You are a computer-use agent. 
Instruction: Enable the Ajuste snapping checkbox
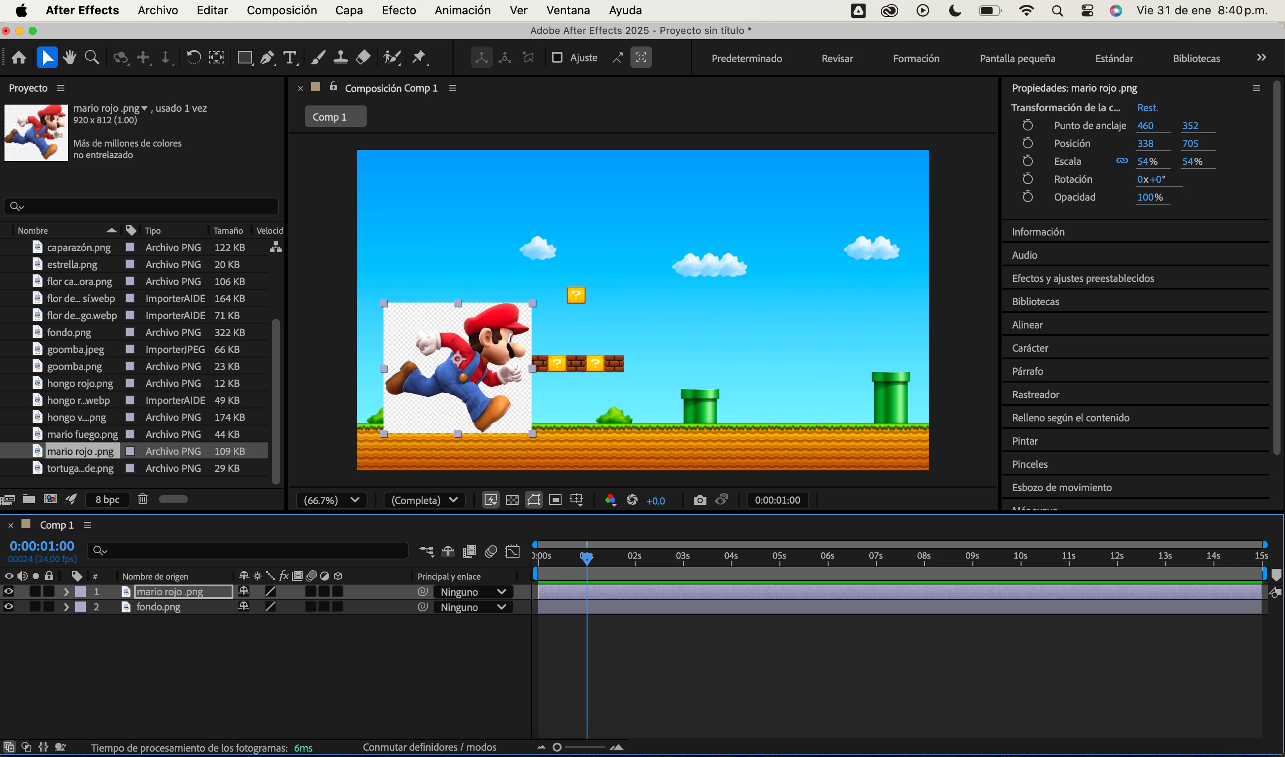pos(557,58)
